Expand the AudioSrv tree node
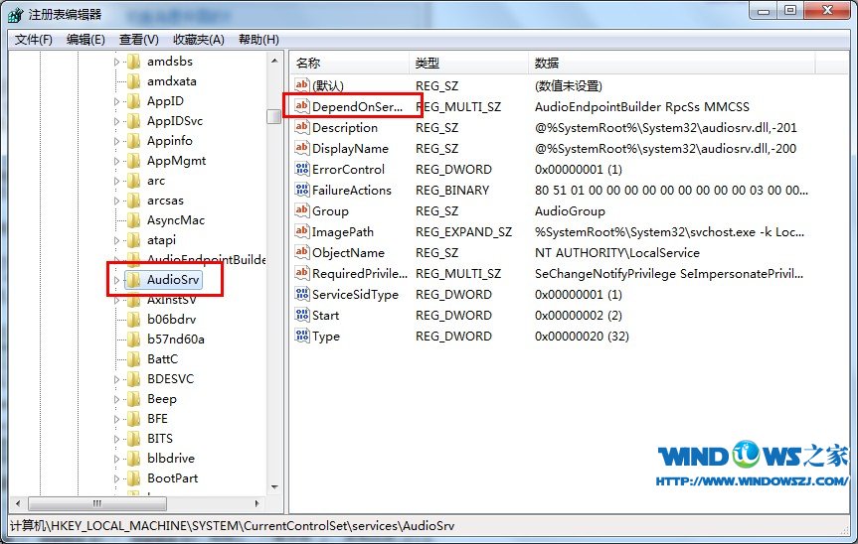 [x=116, y=280]
